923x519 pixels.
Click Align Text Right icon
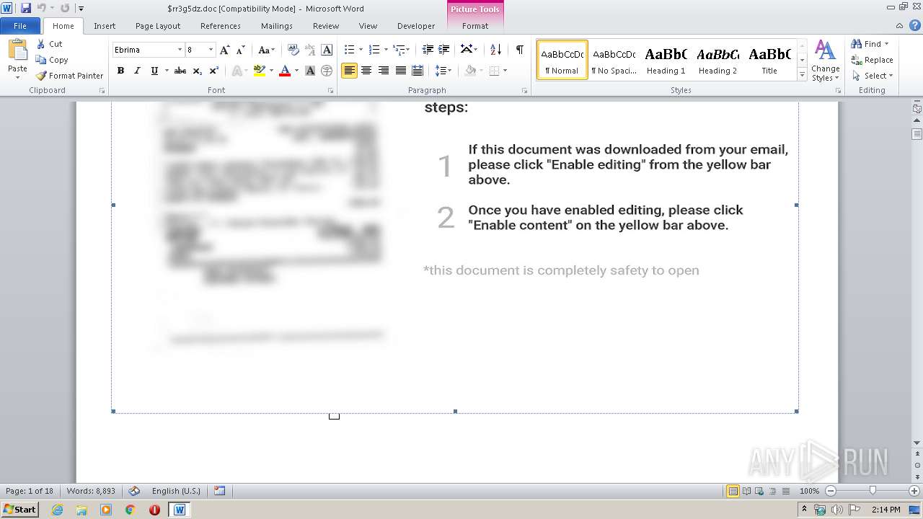click(384, 71)
